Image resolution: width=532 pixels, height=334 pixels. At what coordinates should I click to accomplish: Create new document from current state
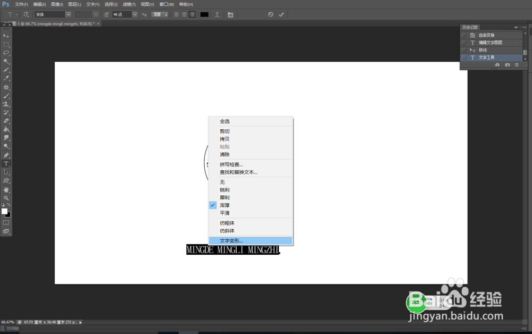[497, 65]
